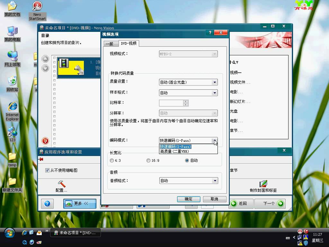This screenshot has height=247, width=329.
Task: Expand the quick launch overflow chevron
Action: [x=47, y=231]
